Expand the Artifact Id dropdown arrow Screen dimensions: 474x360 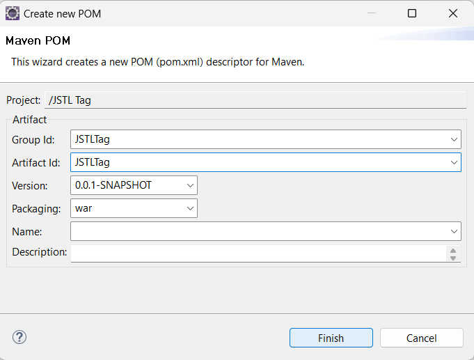454,162
